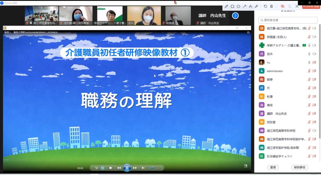
Task: Clear annotations with the trash icon
Action: coord(271,6)
